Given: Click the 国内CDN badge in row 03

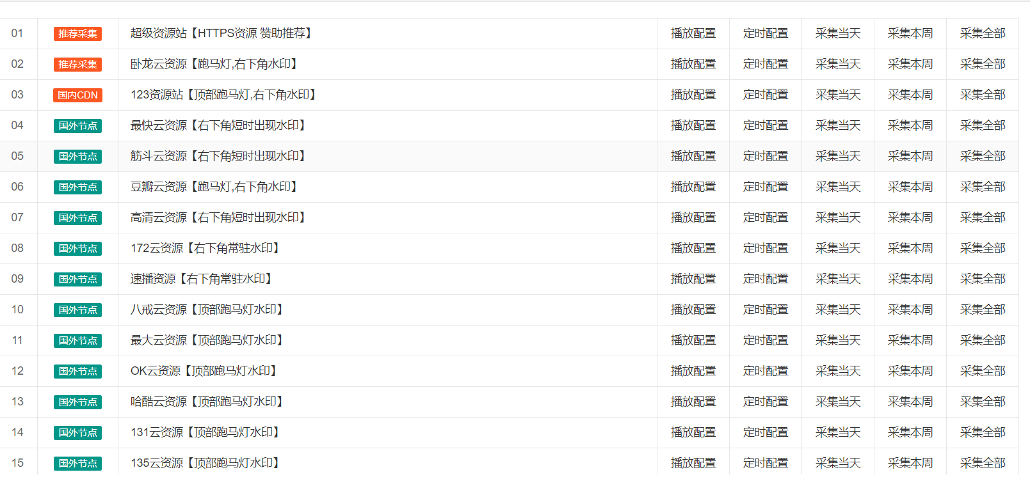Looking at the screenshot, I should tap(77, 95).
